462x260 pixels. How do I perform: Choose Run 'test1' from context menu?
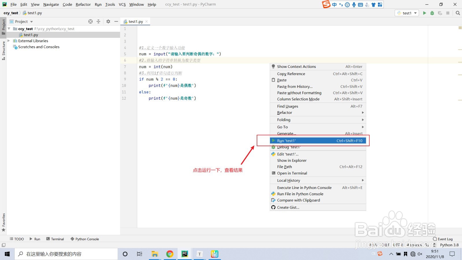(318, 141)
